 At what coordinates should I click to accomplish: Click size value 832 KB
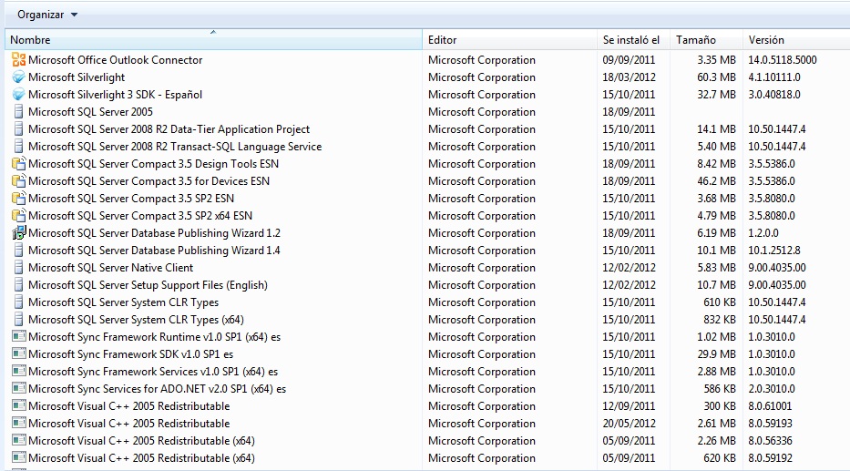[720, 320]
